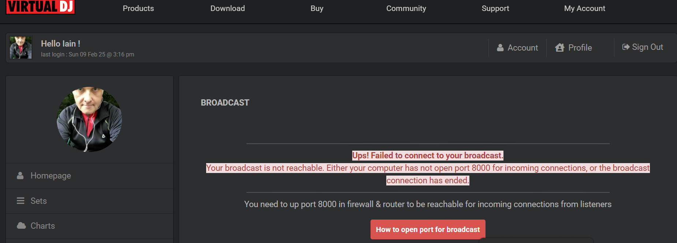Click the Sign Out arrow icon

pyautogui.click(x=626, y=47)
